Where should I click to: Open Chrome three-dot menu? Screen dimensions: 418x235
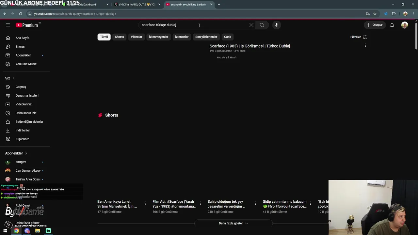(x=413, y=14)
